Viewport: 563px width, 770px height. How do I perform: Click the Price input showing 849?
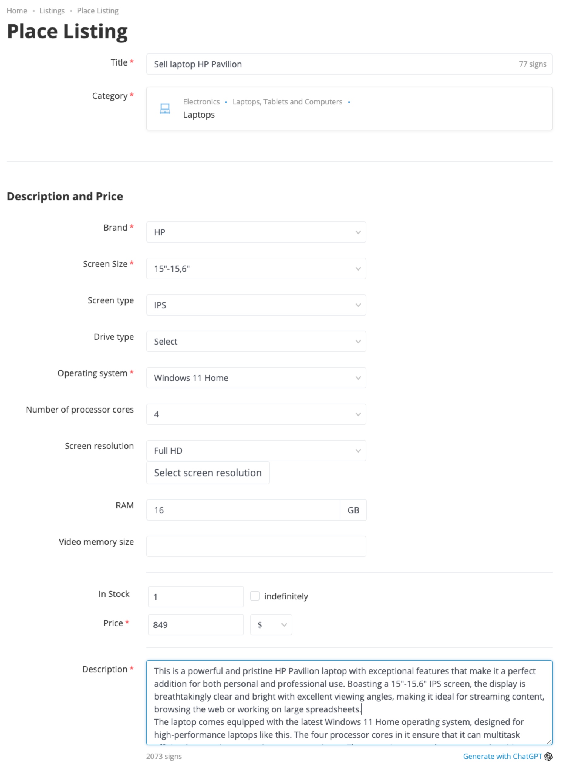click(196, 625)
